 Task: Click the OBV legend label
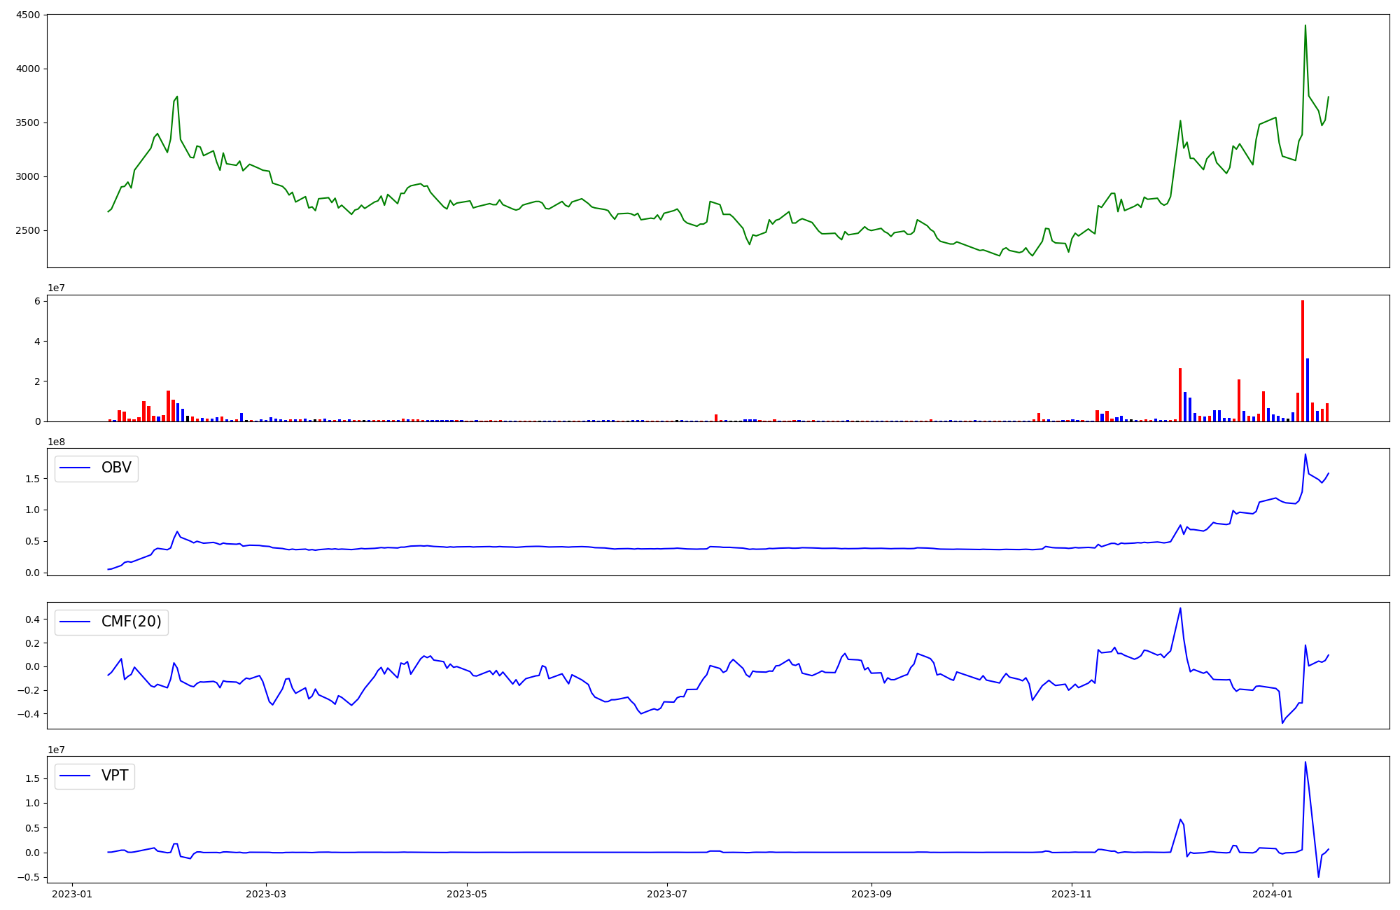click(x=116, y=468)
